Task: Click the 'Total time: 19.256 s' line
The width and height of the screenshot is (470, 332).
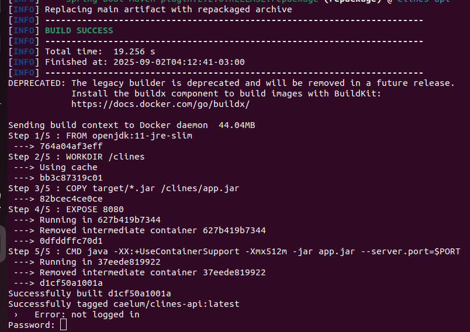Action: coord(100,51)
